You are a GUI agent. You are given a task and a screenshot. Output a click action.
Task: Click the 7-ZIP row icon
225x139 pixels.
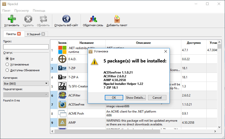coord(62,68)
